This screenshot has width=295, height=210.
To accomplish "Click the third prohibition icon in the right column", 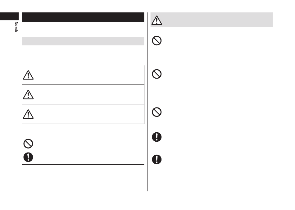I will (x=157, y=112).
